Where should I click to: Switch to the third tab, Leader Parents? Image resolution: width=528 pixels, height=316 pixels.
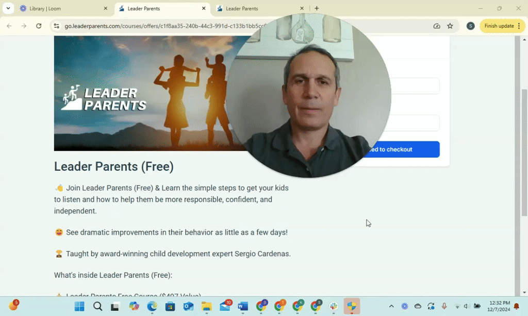tap(260, 8)
